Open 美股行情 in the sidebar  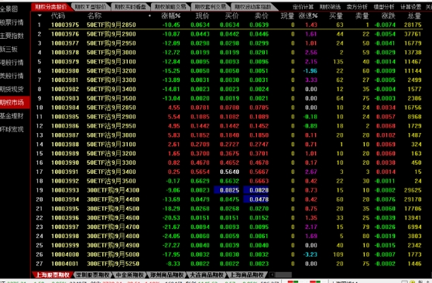tap(12, 76)
